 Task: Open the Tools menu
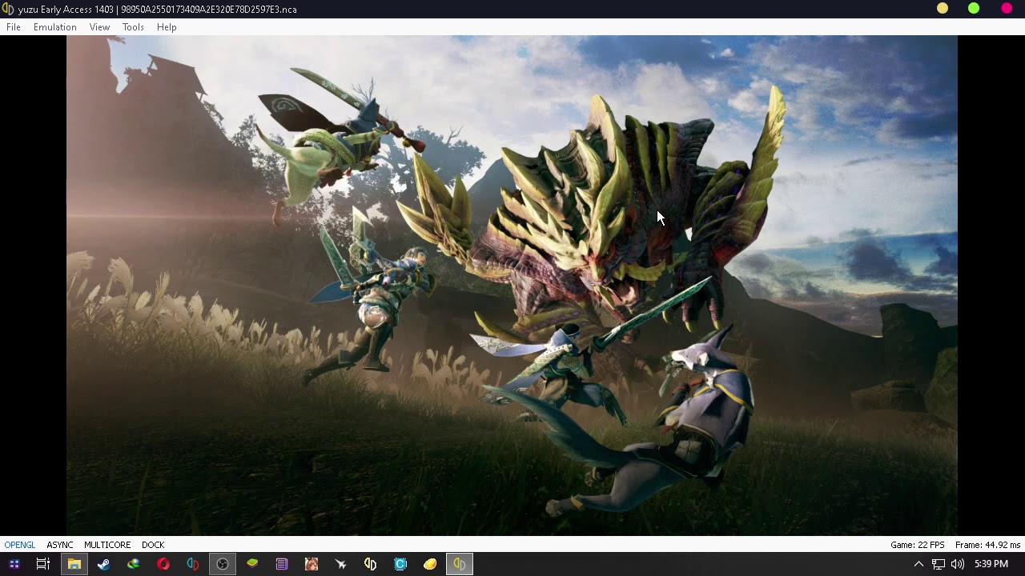point(133,27)
